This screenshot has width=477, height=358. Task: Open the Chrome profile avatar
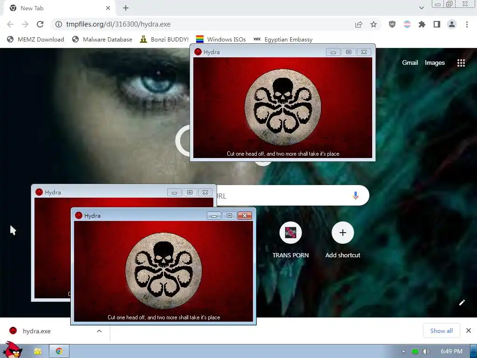pos(452,24)
